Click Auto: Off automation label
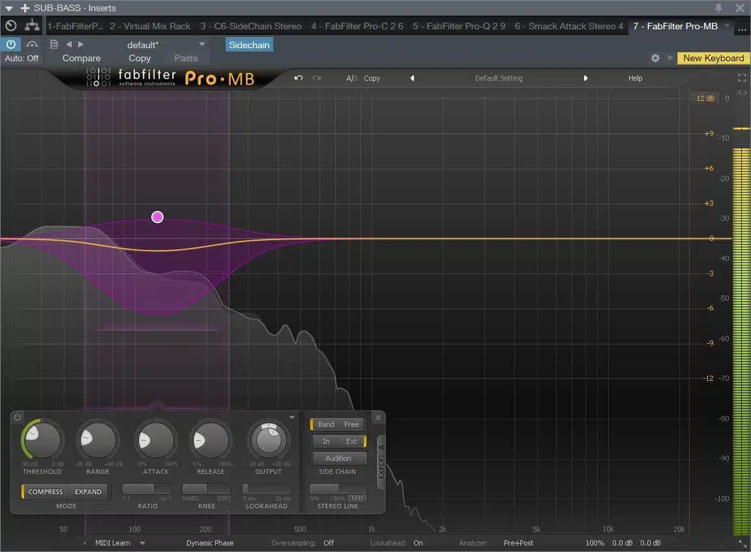Image resolution: width=751 pixels, height=552 pixels. (x=22, y=58)
